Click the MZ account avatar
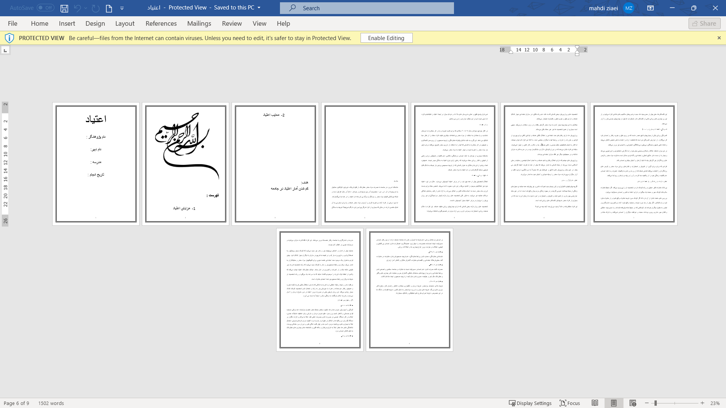 [x=629, y=8]
